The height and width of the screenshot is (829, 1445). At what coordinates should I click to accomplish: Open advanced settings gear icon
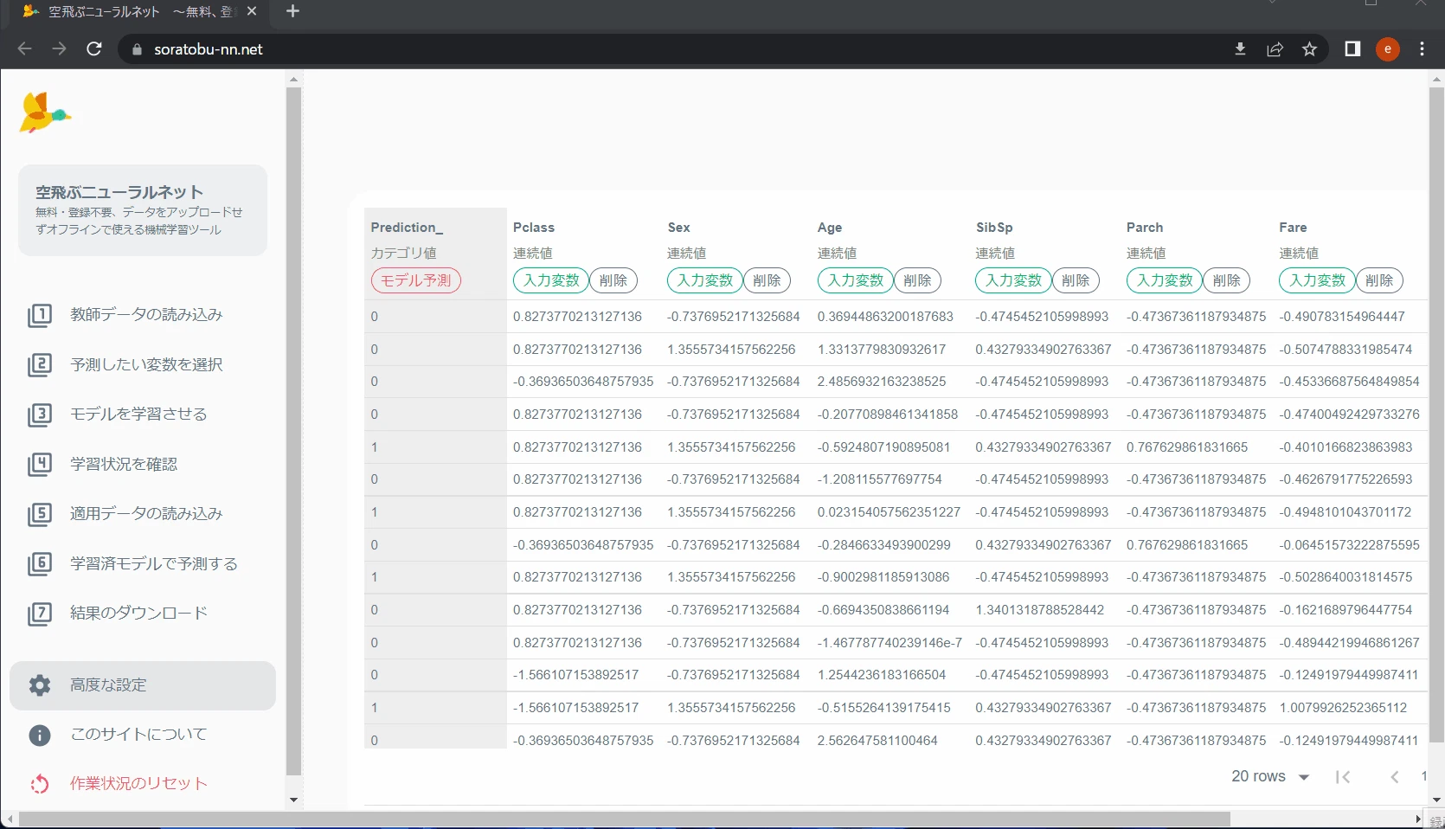(40, 685)
